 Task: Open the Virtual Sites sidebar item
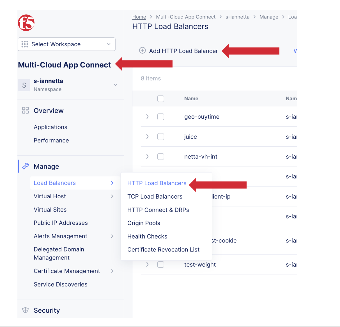click(50, 210)
